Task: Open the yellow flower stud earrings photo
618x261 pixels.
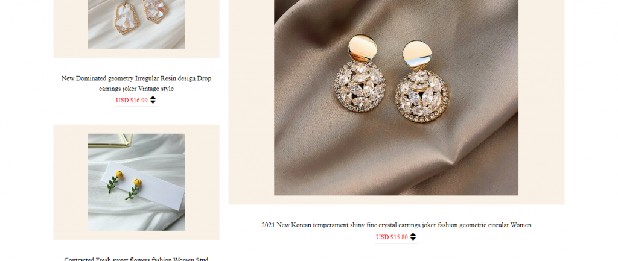Action: point(136,182)
